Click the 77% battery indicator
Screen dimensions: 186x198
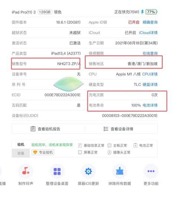point(151,12)
